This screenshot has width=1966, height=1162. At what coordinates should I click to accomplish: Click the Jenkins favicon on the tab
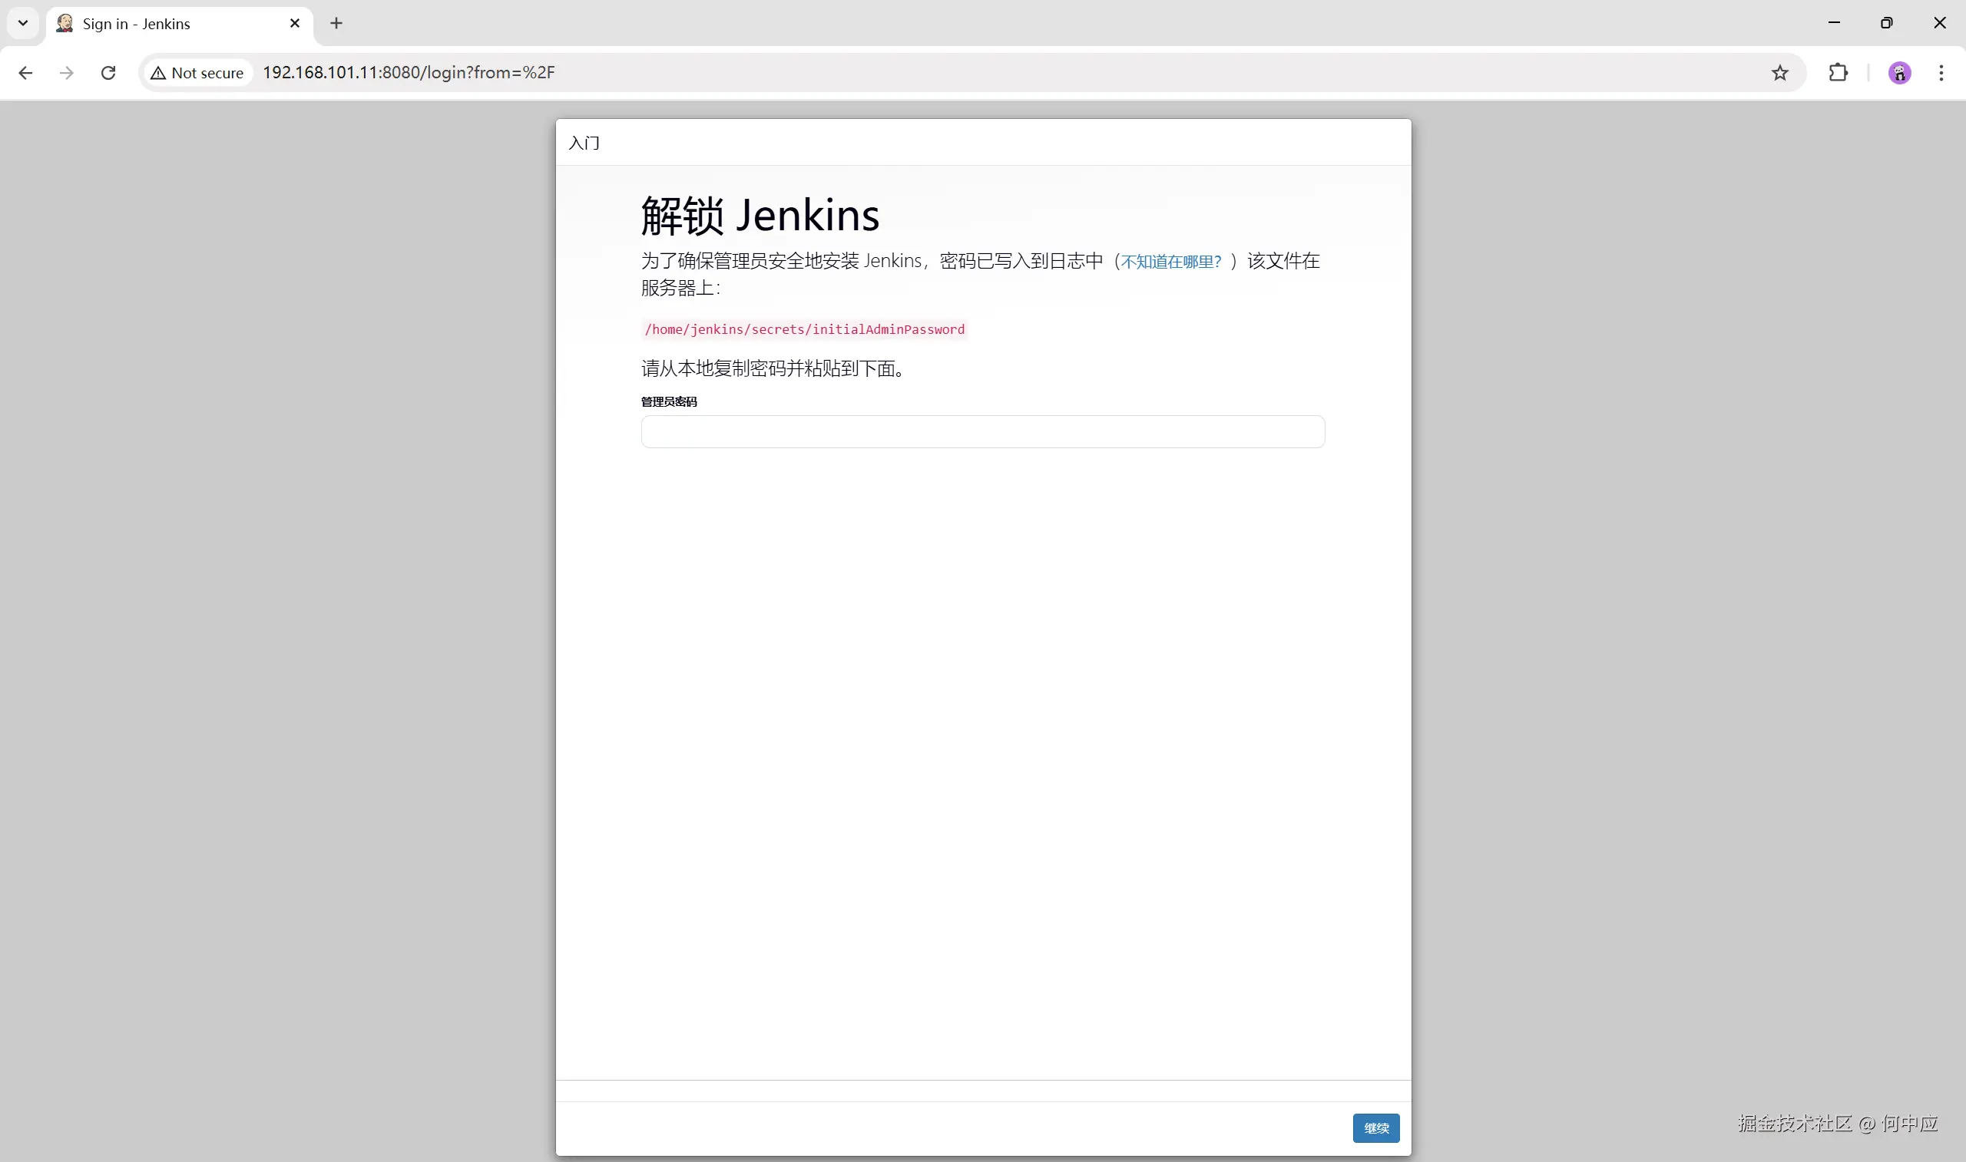coord(64,24)
